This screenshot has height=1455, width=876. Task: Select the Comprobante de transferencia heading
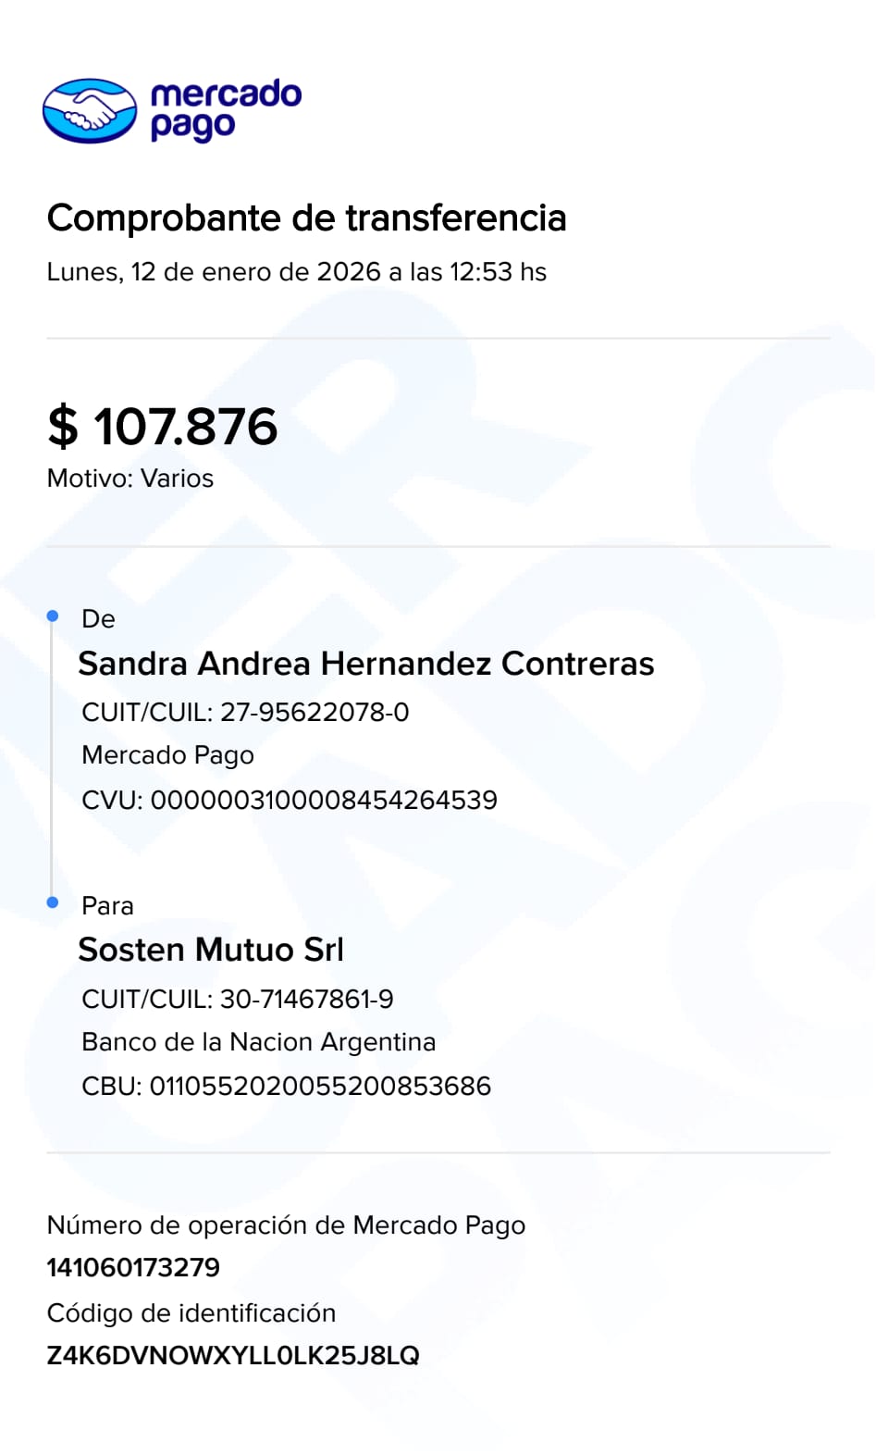(306, 218)
